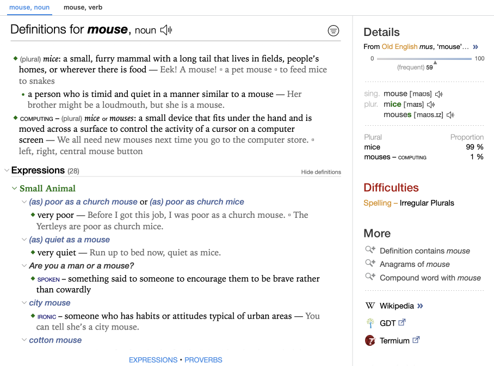Image resolution: width=494 pixels, height=366 pixels.
Task: Click search icon for Anagrams of mouse
Action: click(x=370, y=264)
